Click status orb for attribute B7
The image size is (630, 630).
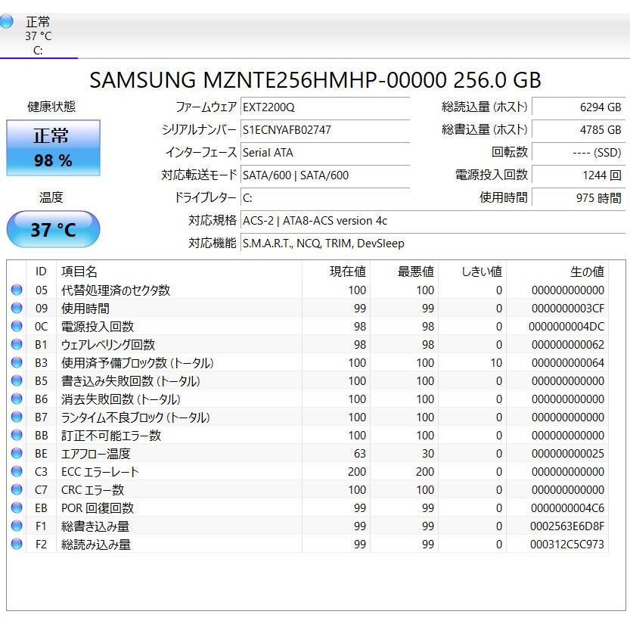pos(17,417)
